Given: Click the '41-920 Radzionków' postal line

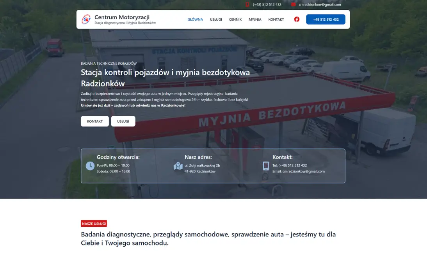Looking at the screenshot, I should pos(200,171).
